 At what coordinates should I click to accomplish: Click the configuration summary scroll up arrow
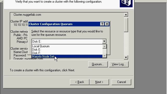pyautogui.click(x=126, y=15)
